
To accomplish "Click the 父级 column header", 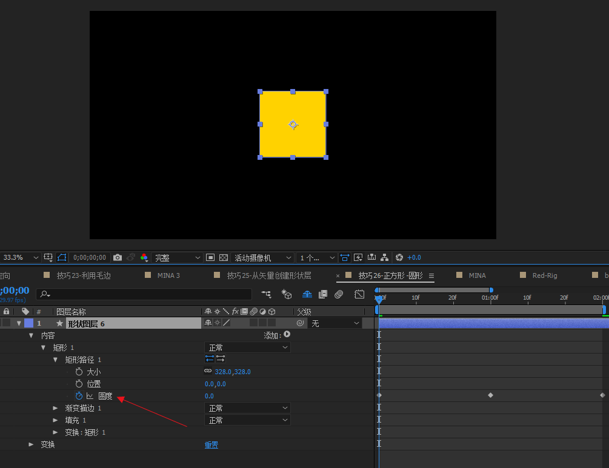I will (304, 312).
